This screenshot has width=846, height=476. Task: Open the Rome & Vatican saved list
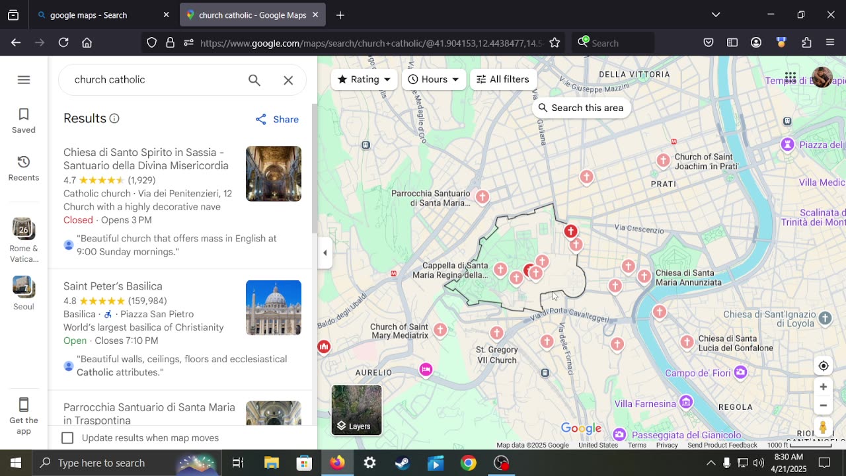coord(24,241)
